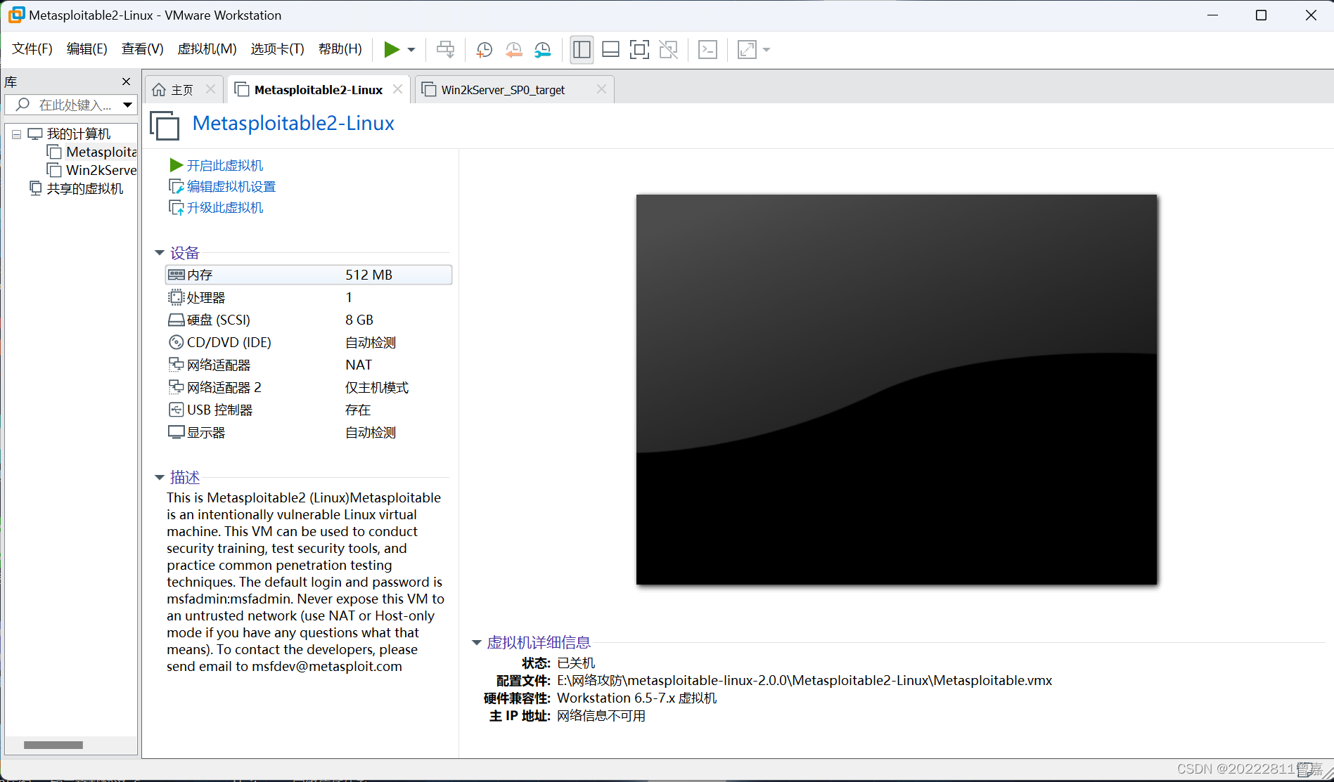Viewport: 1334px width, 782px height.
Task: Select the Metasploitable2-Linux tab
Action: 318,90
